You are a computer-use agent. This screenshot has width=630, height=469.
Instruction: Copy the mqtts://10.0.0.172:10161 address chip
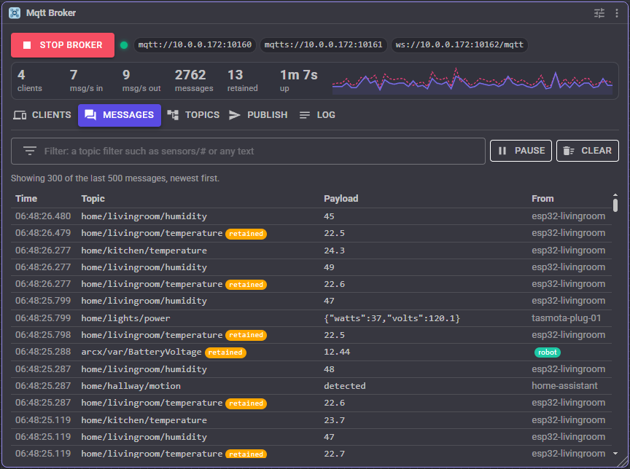(x=324, y=45)
